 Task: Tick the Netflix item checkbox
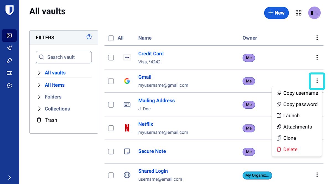coord(111,128)
